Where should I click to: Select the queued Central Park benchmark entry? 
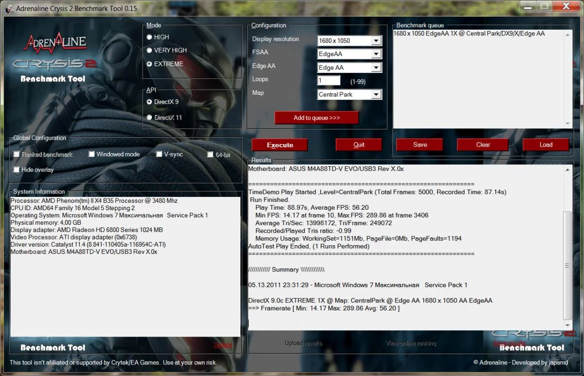coord(469,34)
